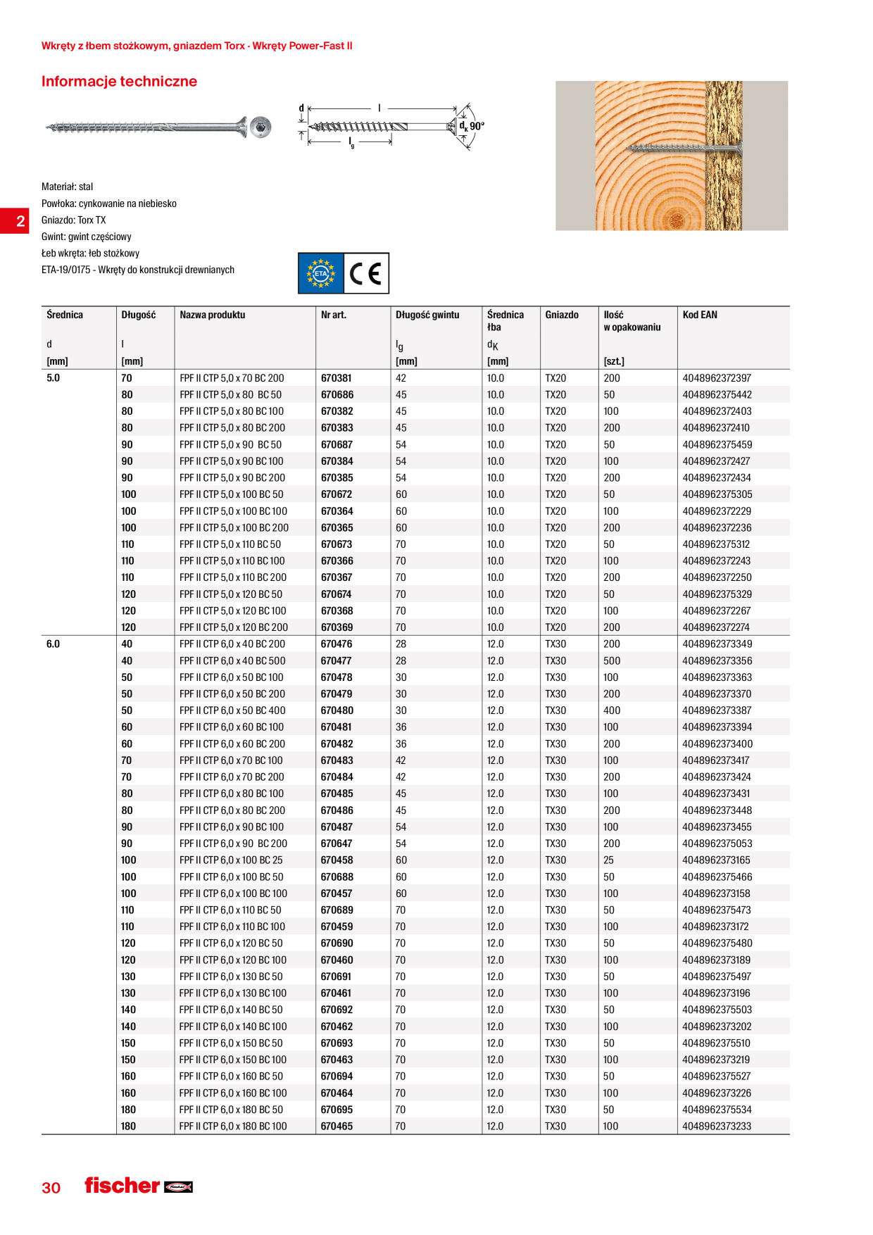
Task: Click the text 'Gniazdo: Torx TX'
Action: pyautogui.click(x=73, y=220)
